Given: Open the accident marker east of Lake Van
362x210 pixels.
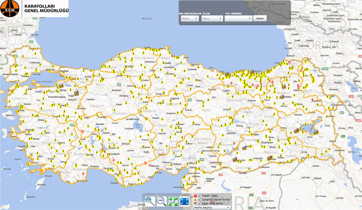Looking at the screenshot, I should [316, 132].
